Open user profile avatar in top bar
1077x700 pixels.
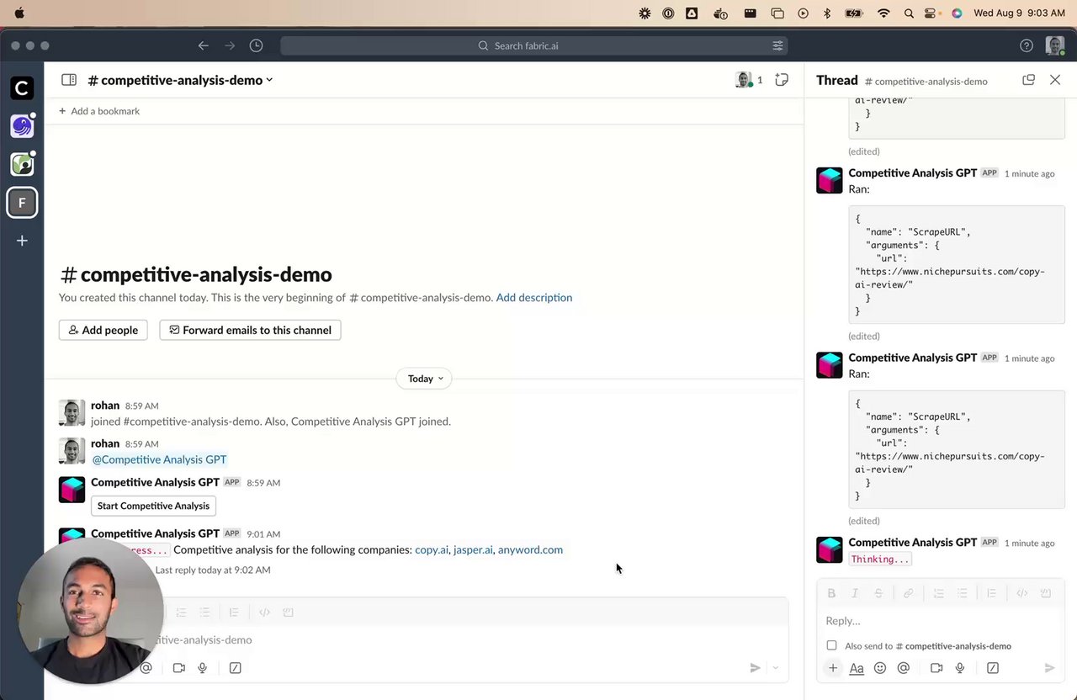click(1055, 45)
